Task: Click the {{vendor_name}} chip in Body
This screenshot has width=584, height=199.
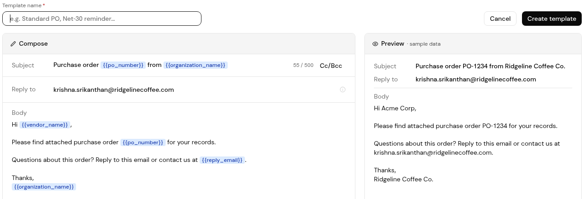Action: (45, 124)
